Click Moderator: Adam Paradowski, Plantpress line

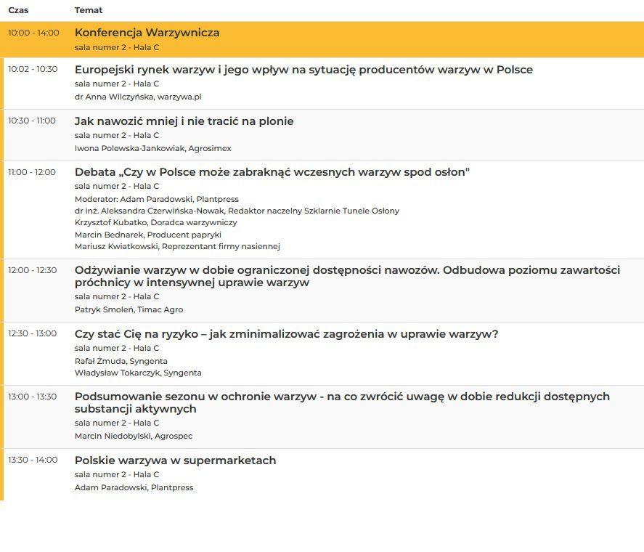coord(156,199)
